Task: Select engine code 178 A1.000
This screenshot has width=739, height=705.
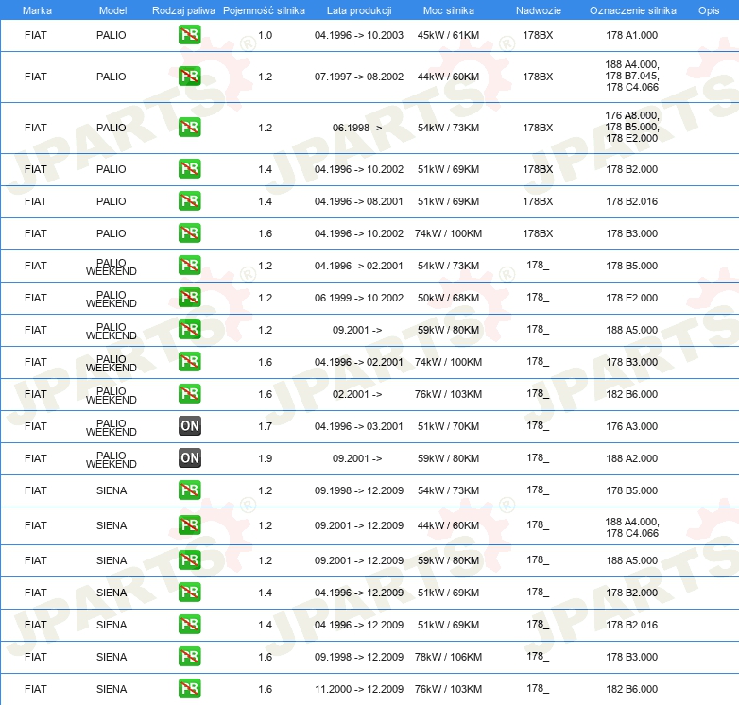Action: 631,35
